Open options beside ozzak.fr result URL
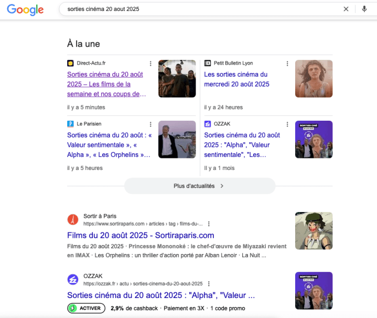Screen dimensions: 377x318 click(209, 284)
